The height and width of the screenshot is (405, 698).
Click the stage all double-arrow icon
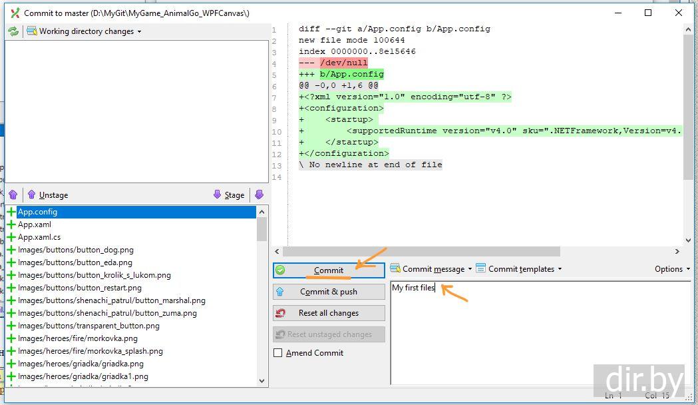tap(259, 195)
